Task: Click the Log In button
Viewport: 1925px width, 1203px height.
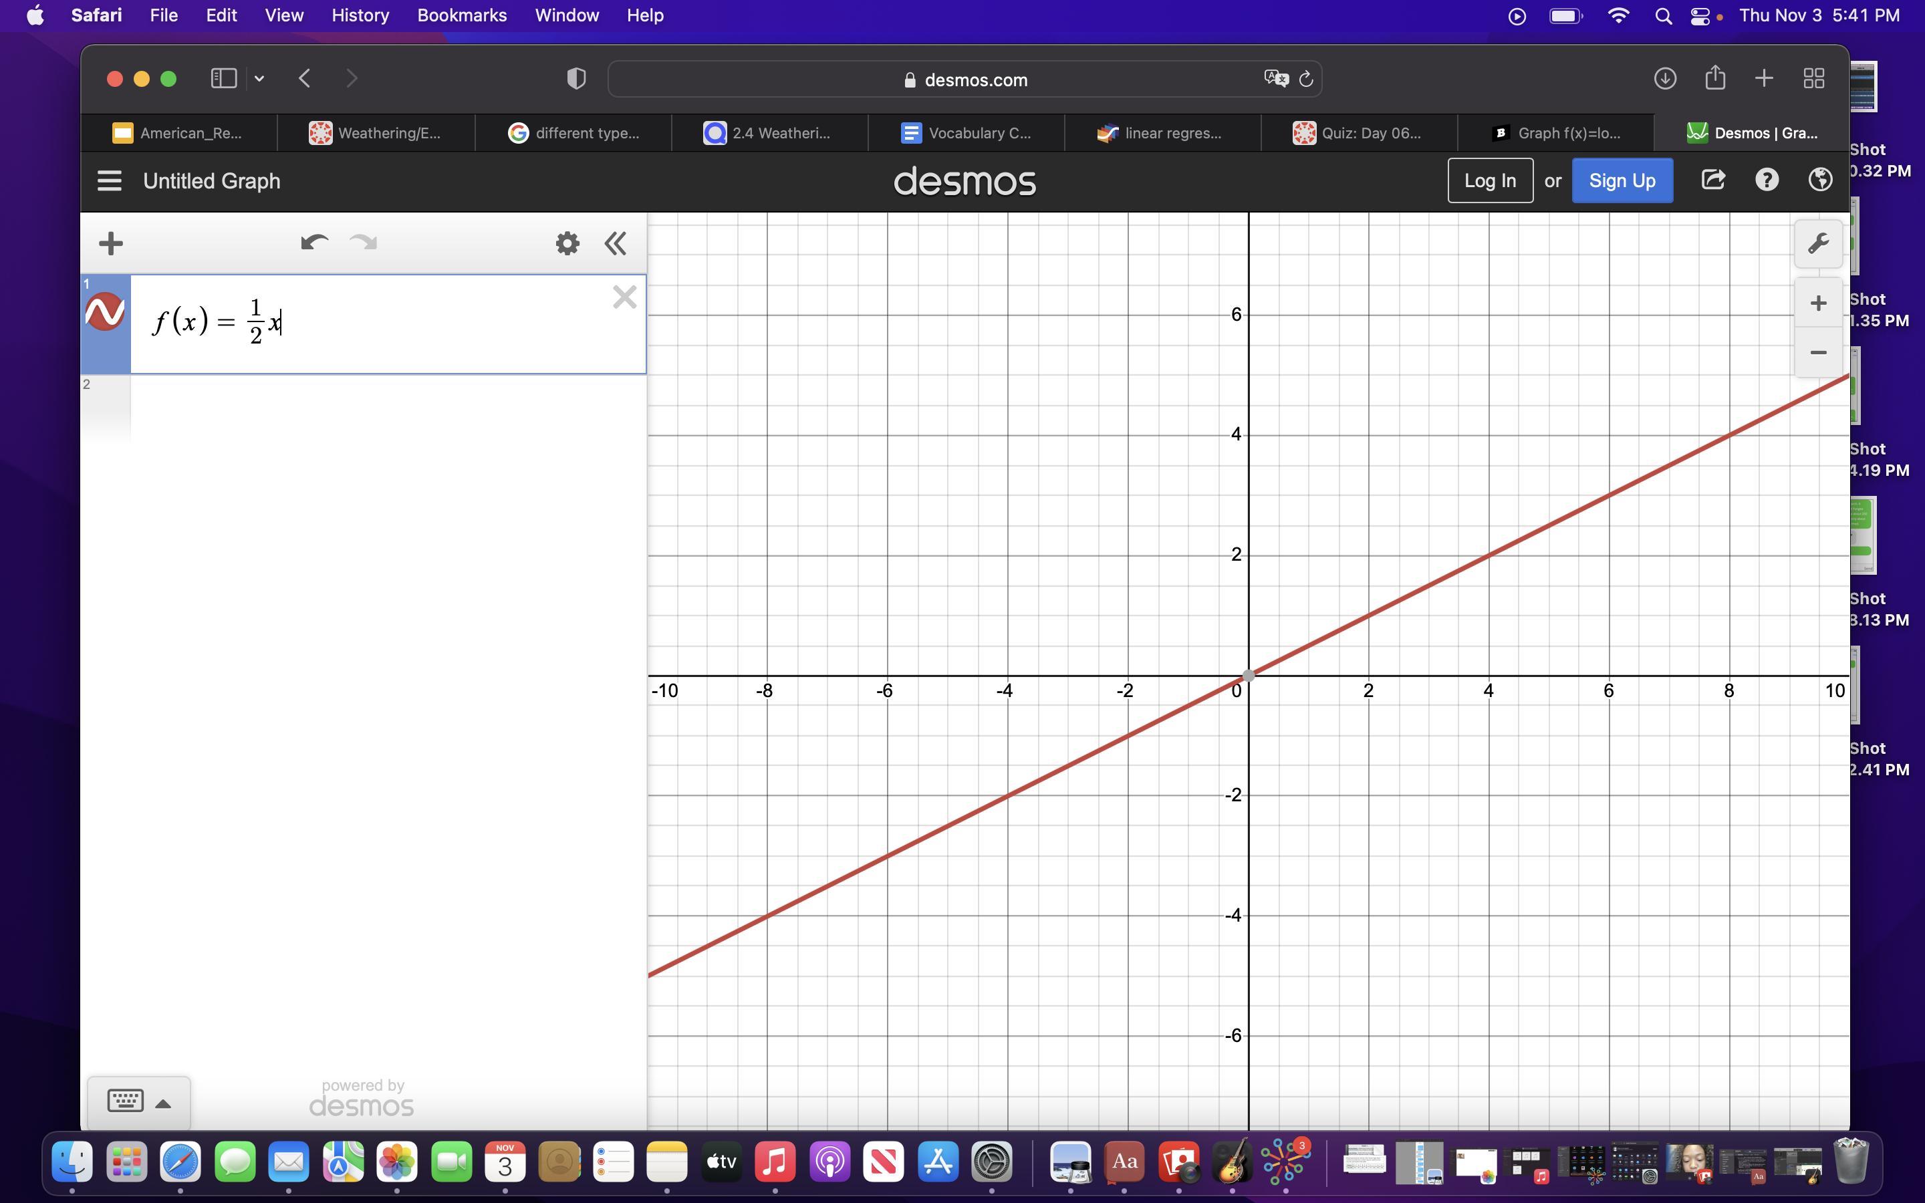Action: (x=1490, y=180)
